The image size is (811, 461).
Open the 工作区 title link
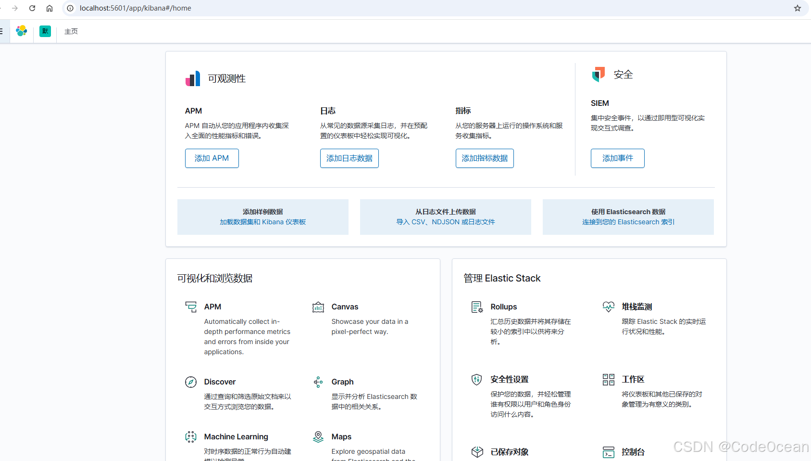pyautogui.click(x=633, y=380)
